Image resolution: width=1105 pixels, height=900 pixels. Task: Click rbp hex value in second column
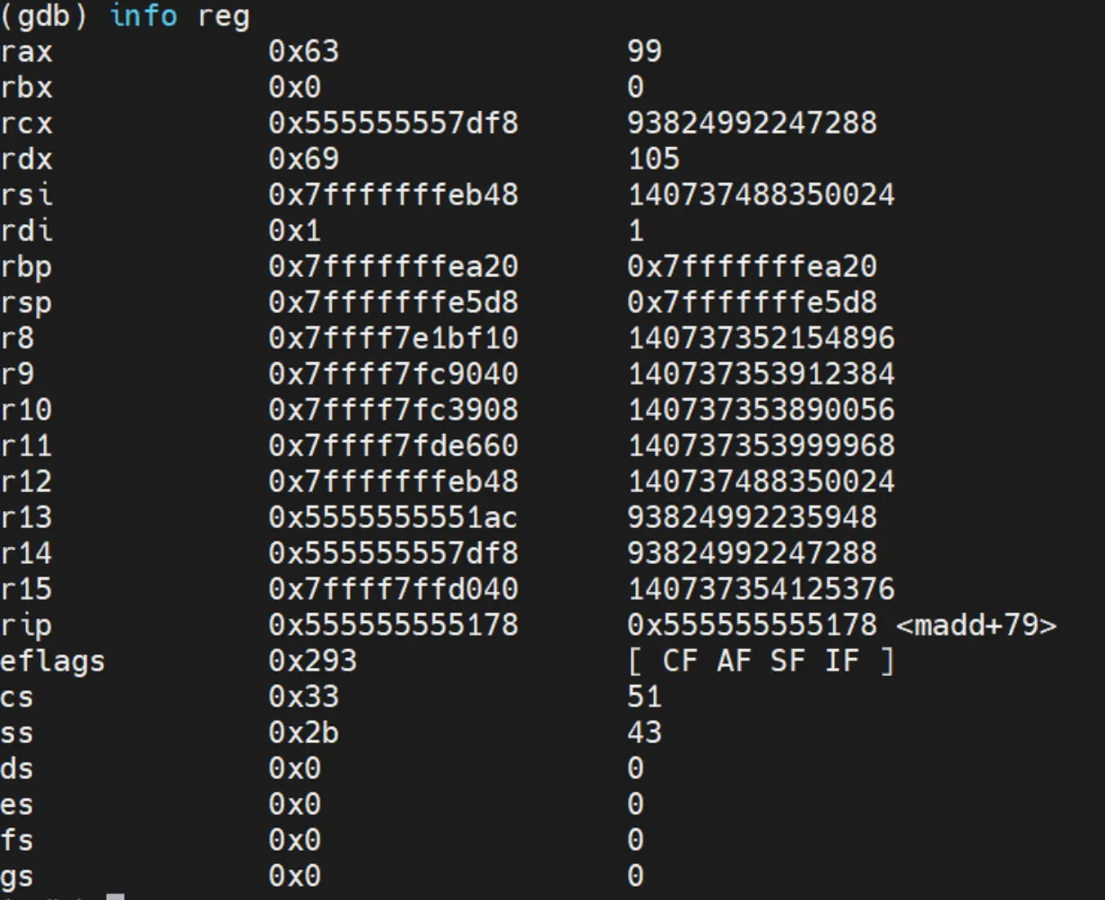point(393,267)
